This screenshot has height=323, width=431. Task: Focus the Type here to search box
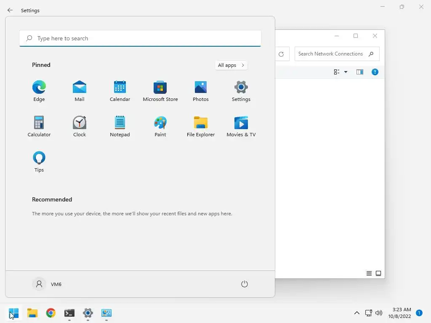(x=140, y=38)
